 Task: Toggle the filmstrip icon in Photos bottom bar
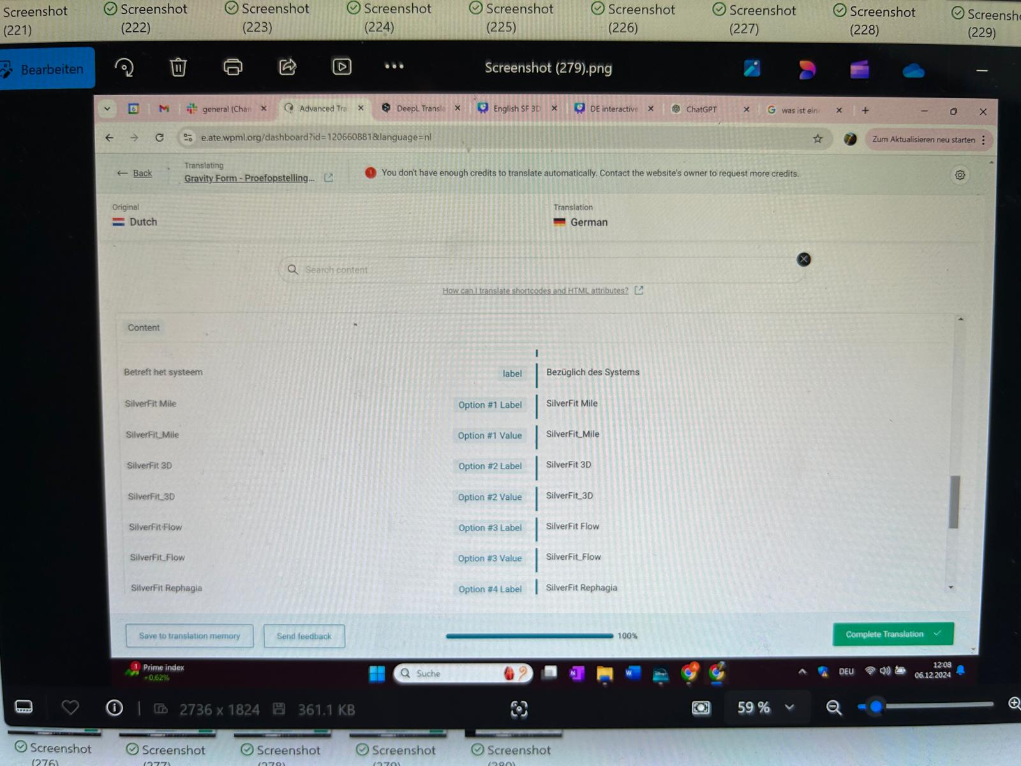click(24, 707)
